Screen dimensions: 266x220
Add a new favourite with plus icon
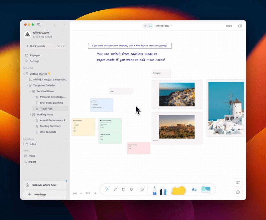click(66, 68)
